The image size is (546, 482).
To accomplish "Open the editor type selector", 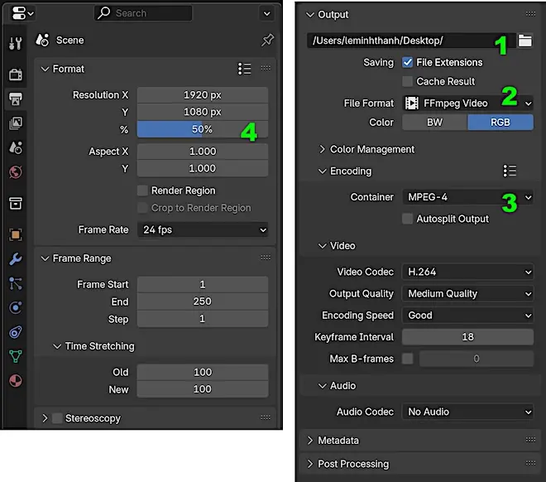I will pos(22,13).
